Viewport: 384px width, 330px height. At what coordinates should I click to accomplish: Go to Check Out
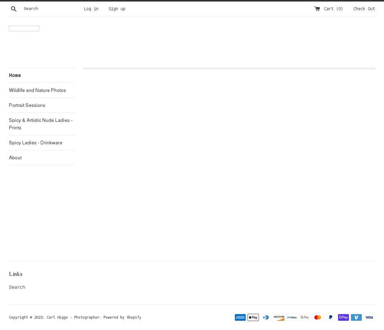[364, 9]
